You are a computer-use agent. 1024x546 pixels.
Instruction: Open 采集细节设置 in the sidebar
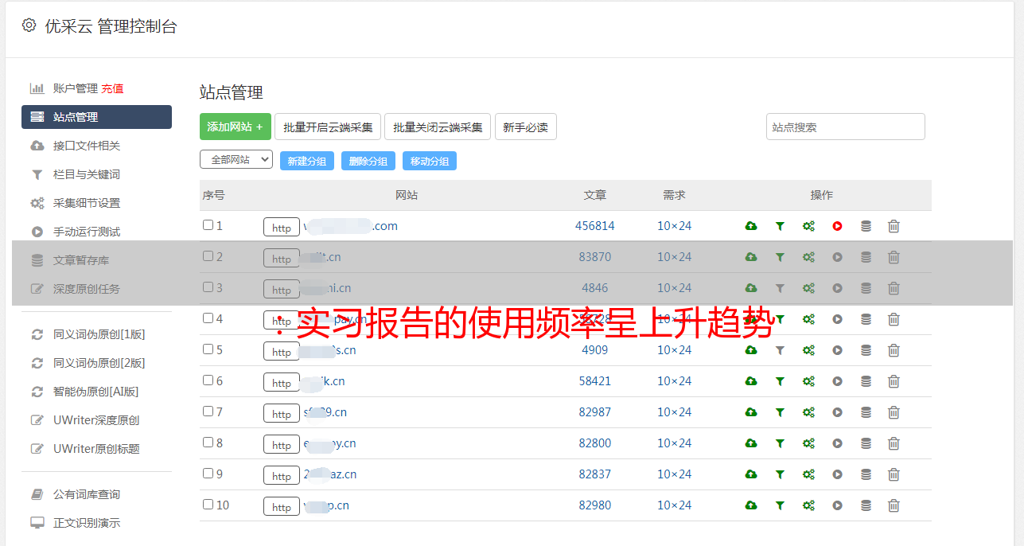87,203
